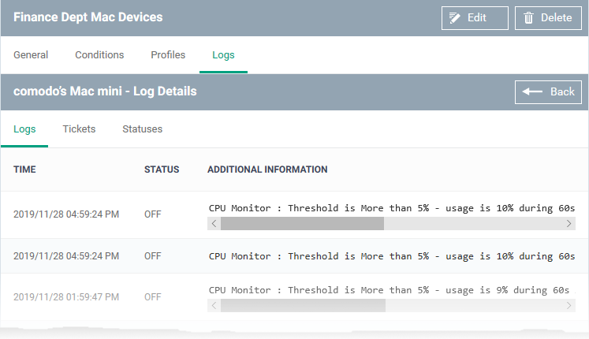This screenshot has width=589, height=339.
Task: Click the Edit pencil icon
Action: tap(454, 17)
